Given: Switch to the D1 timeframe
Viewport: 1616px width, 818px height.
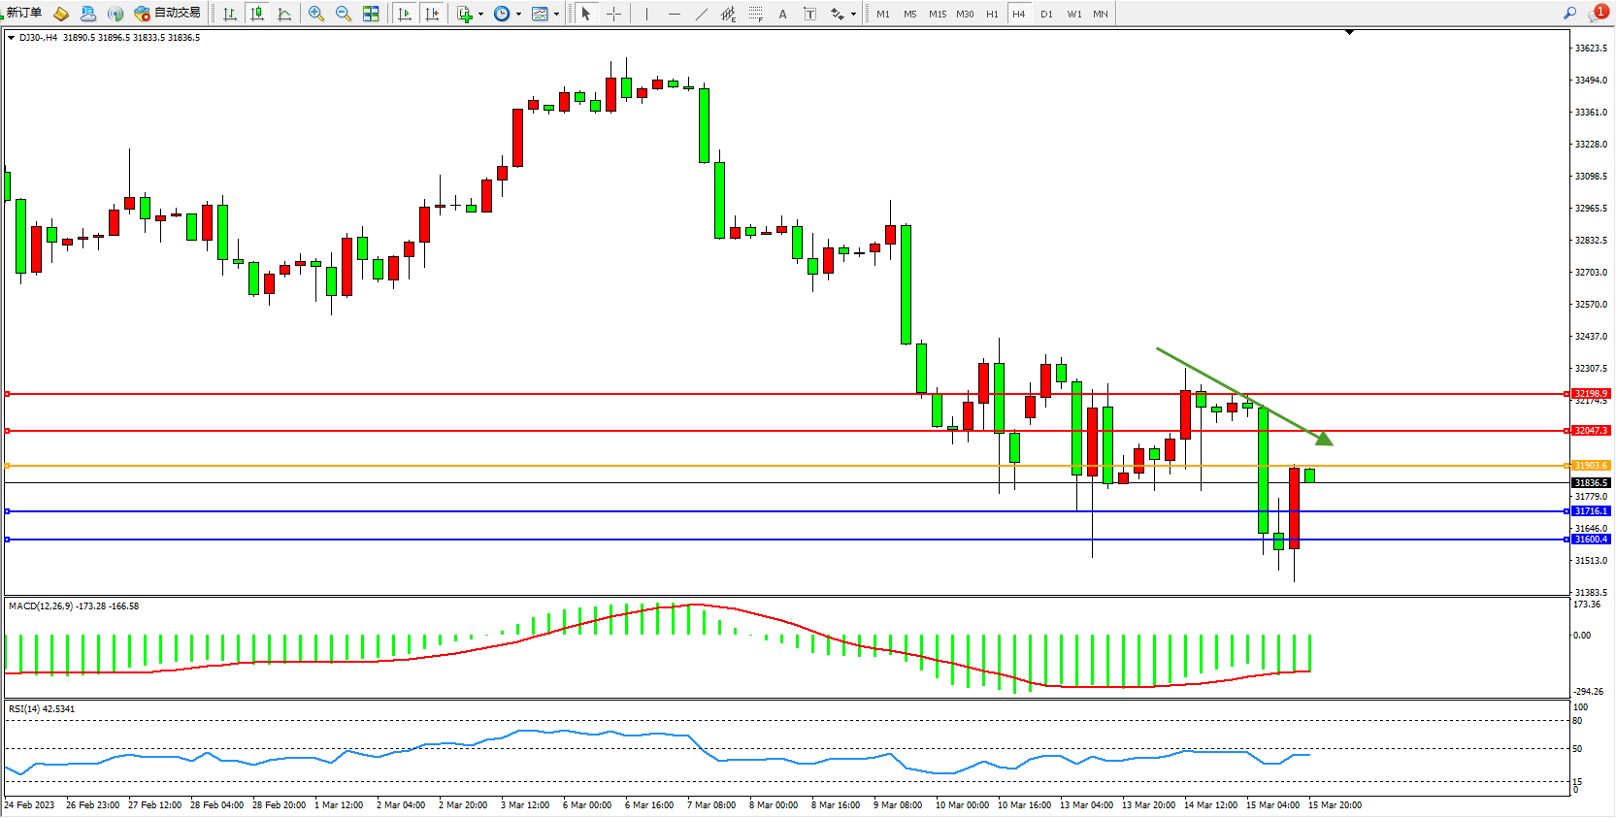Looking at the screenshot, I should tap(1046, 14).
